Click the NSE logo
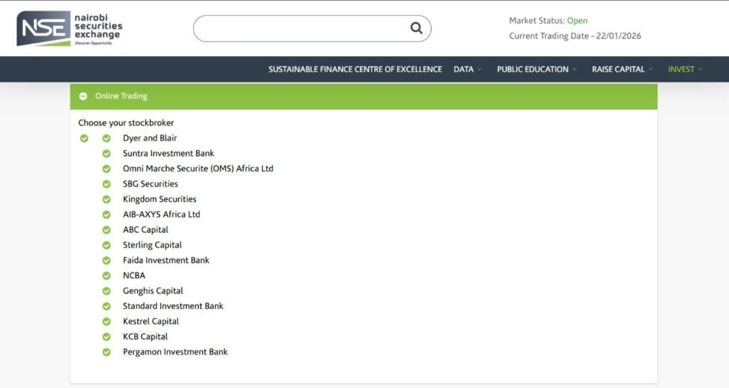729x388 pixels. pos(70,28)
